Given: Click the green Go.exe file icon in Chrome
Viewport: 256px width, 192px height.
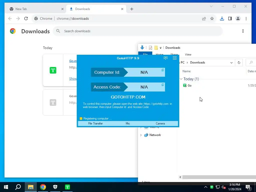Looking at the screenshot, I should tap(53, 70).
